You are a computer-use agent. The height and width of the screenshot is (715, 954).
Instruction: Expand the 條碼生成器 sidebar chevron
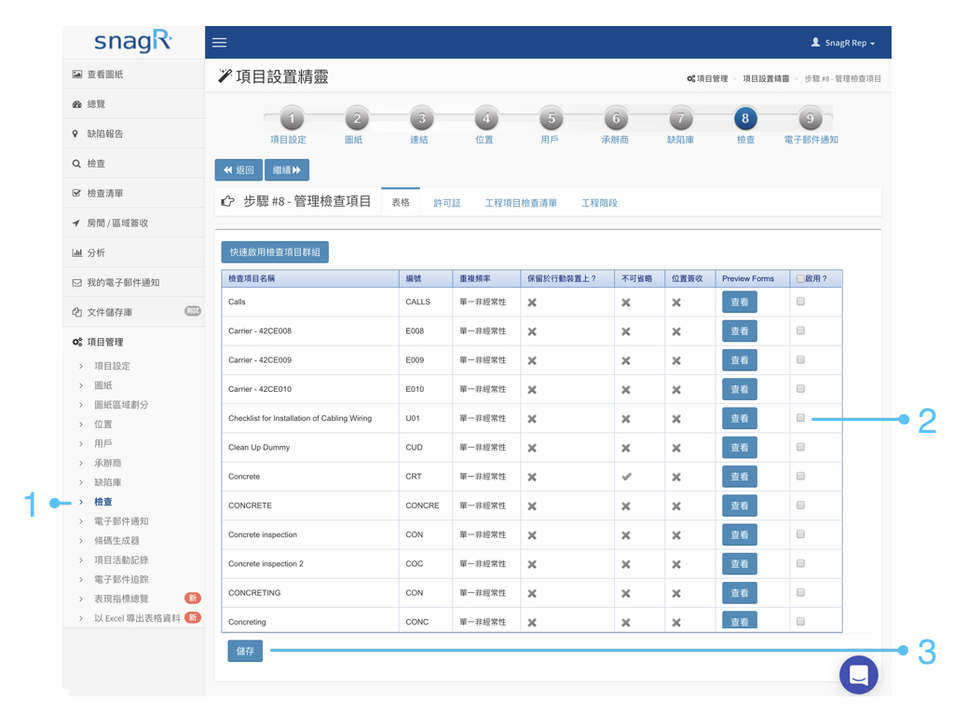81,541
